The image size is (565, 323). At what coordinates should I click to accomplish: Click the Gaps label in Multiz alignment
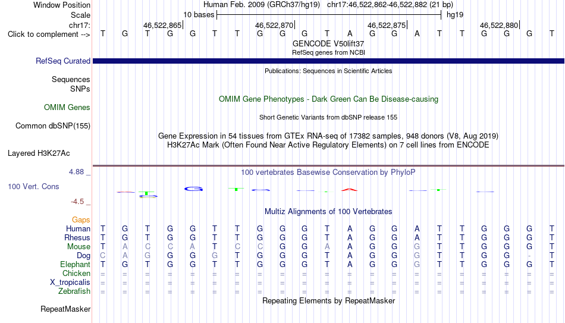pos(81,220)
